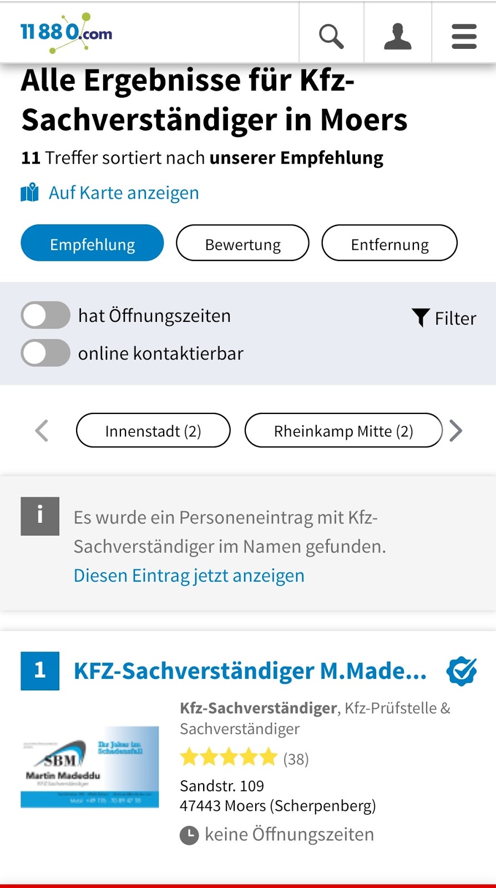This screenshot has width=496, height=888.
Task: Click the gray info icon
Action: coord(40,516)
